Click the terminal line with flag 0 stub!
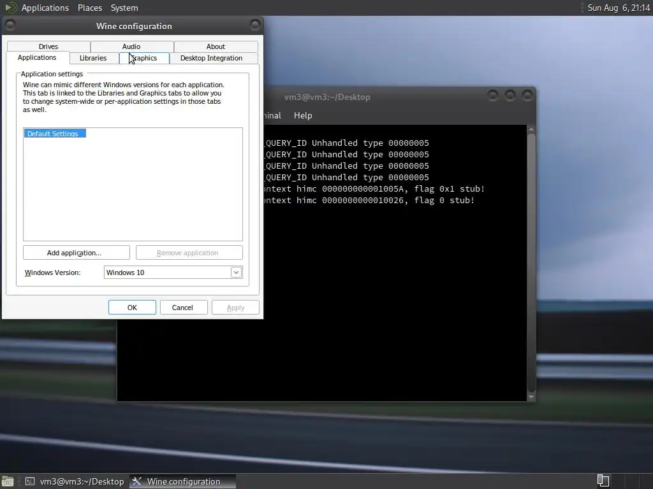The width and height of the screenshot is (653, 489). click(369, 201)
